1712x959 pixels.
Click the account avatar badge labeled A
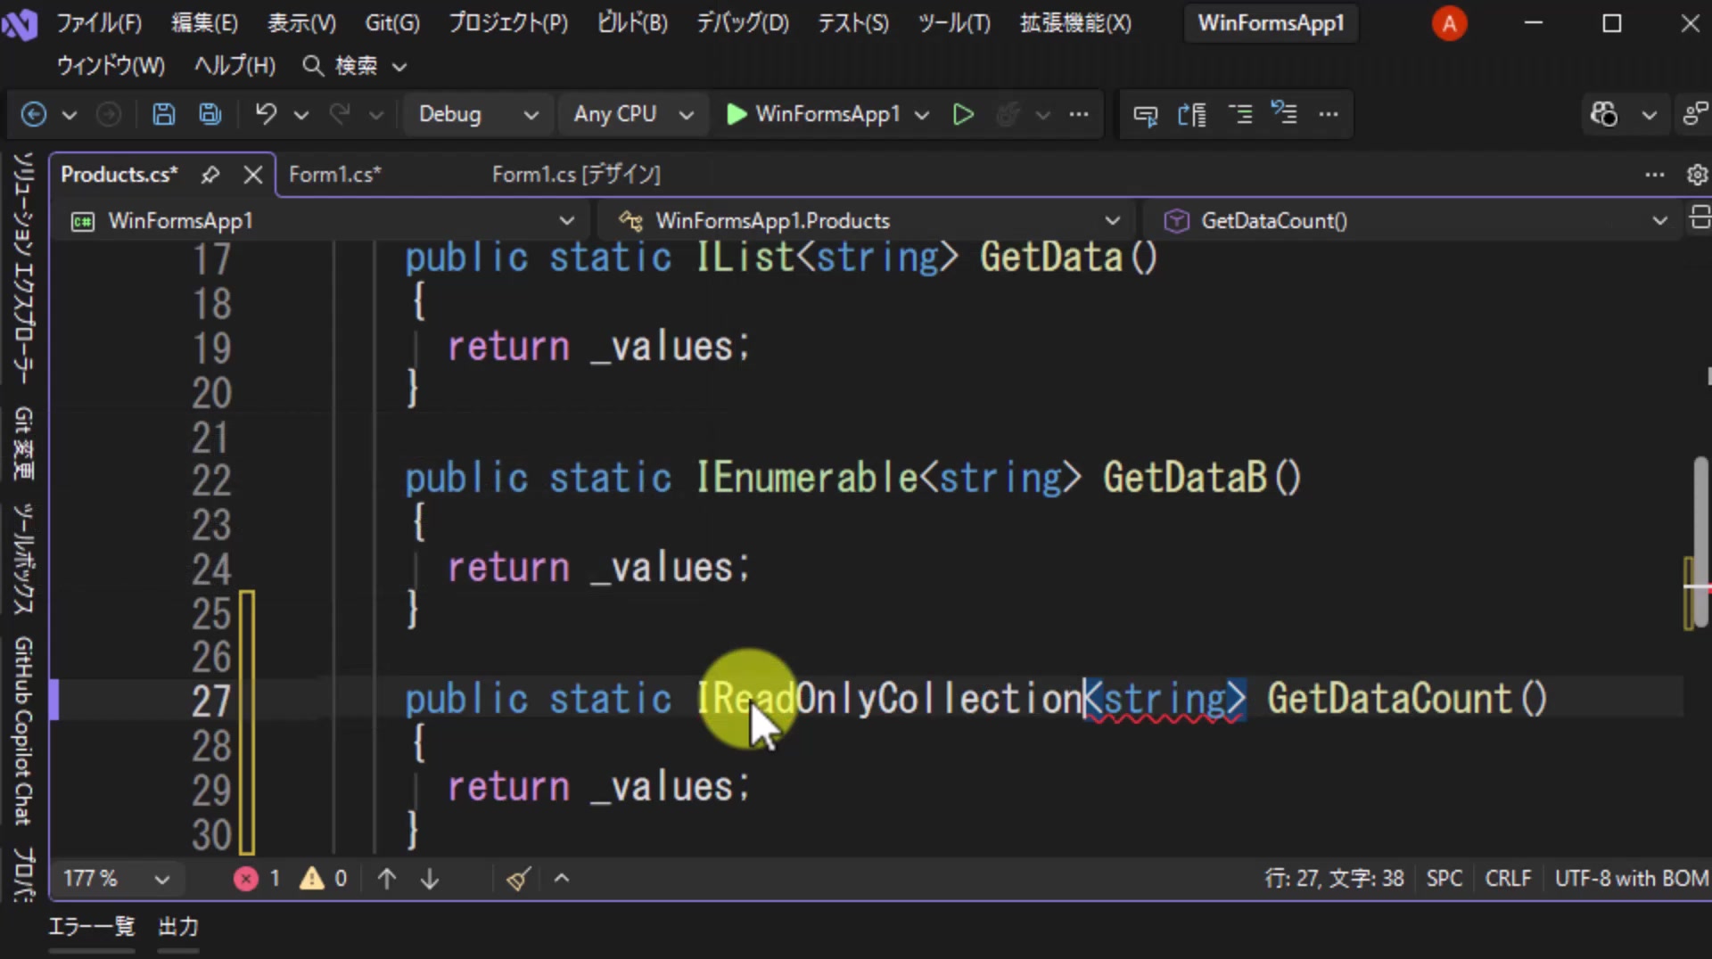[x=1449, y=24]
